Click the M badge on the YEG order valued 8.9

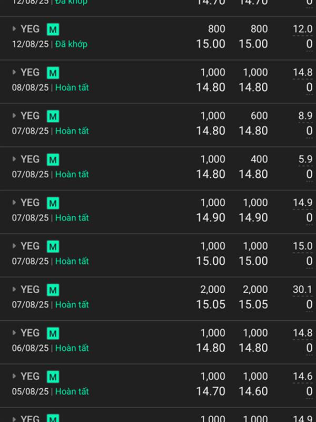(53, 116)
